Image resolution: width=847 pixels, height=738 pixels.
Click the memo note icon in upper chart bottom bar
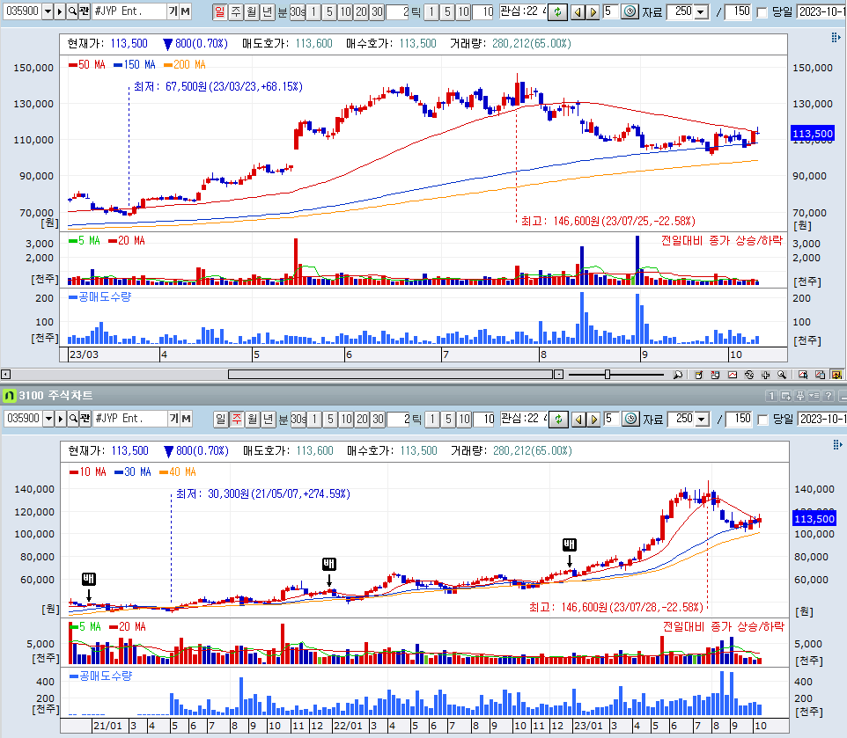click(x=698, y=375)
